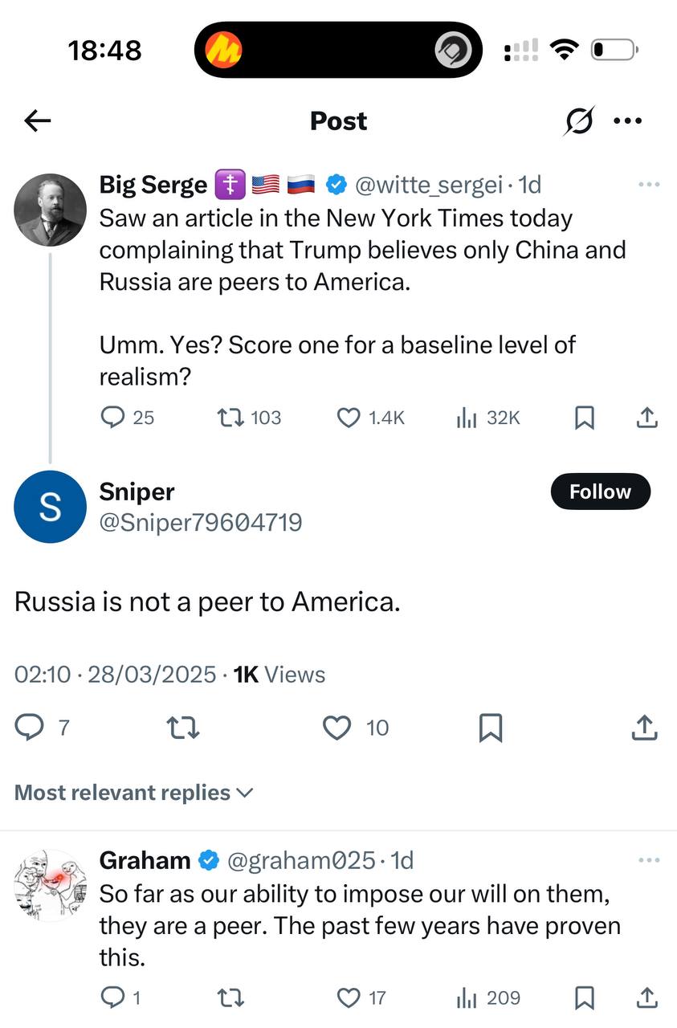Open Big Serge's profile picture
Viewport: 677px width, 1028px height.
click(50, 210)
